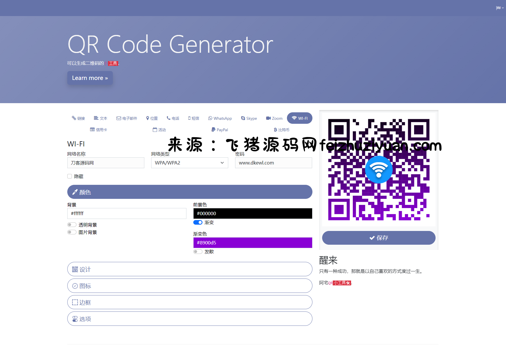506x347 pixels.
Task: Select the Zoom QR type
Action: tap(274, 118)
